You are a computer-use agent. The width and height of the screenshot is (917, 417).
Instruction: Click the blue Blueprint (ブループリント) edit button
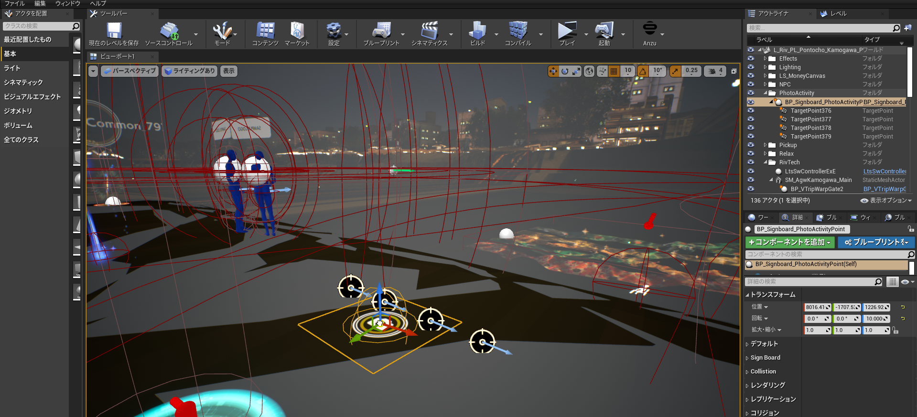(x=876, y=242)
